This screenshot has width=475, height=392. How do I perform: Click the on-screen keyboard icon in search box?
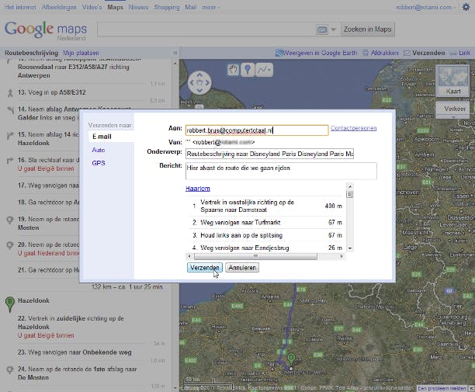322,29
